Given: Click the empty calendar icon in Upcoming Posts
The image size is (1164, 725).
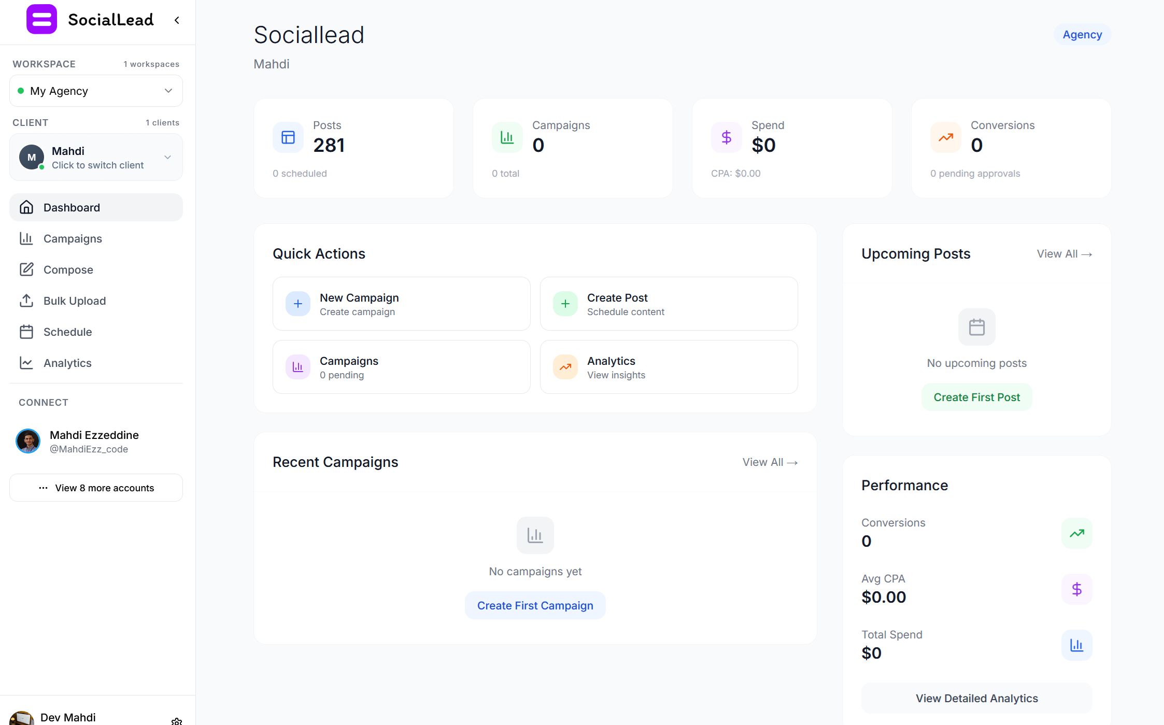Looking at the screenshot, I should [976, 327].
